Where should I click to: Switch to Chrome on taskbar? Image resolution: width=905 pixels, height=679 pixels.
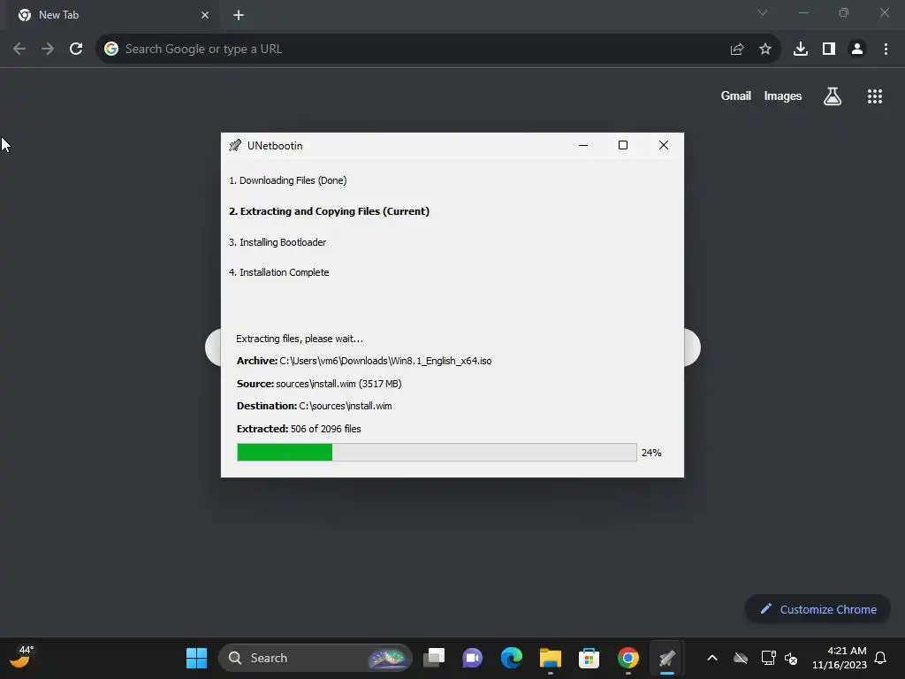pos(628,658)
